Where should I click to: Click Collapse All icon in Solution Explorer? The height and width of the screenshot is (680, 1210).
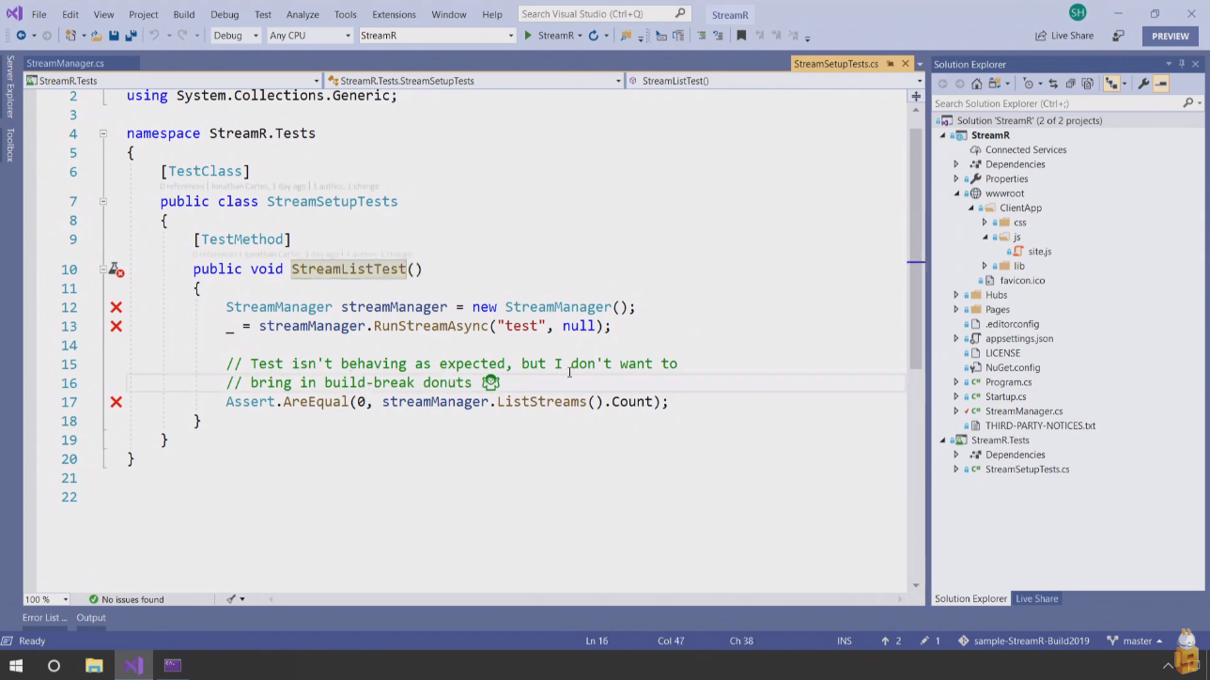click(x=1071, y=84)
